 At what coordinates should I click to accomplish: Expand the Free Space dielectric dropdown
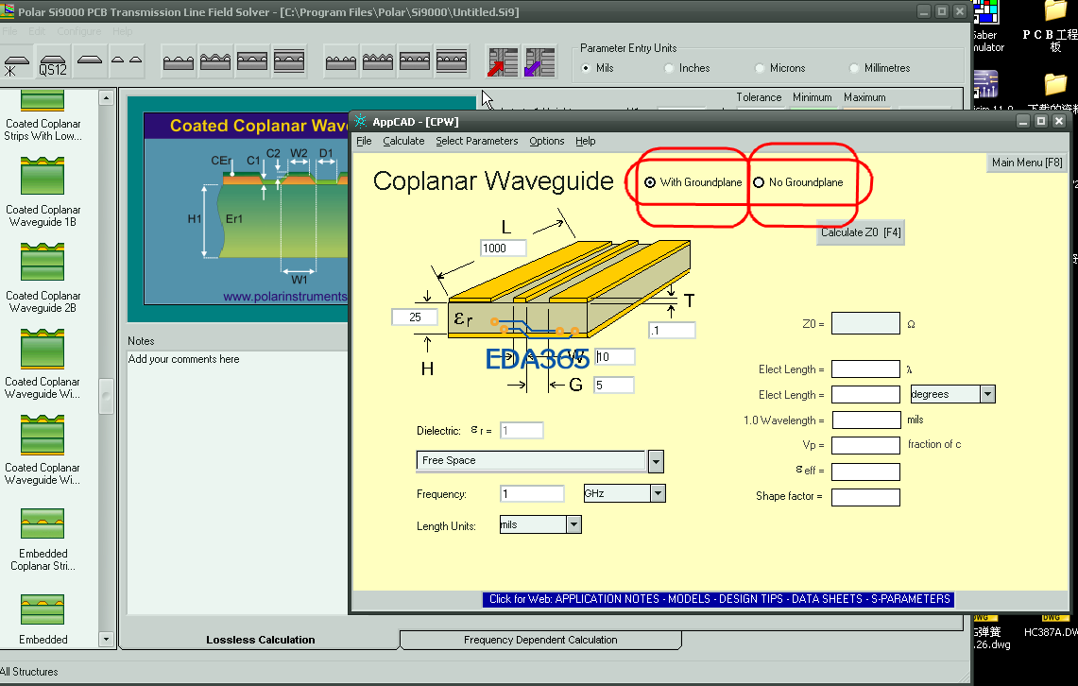[656, 461]
